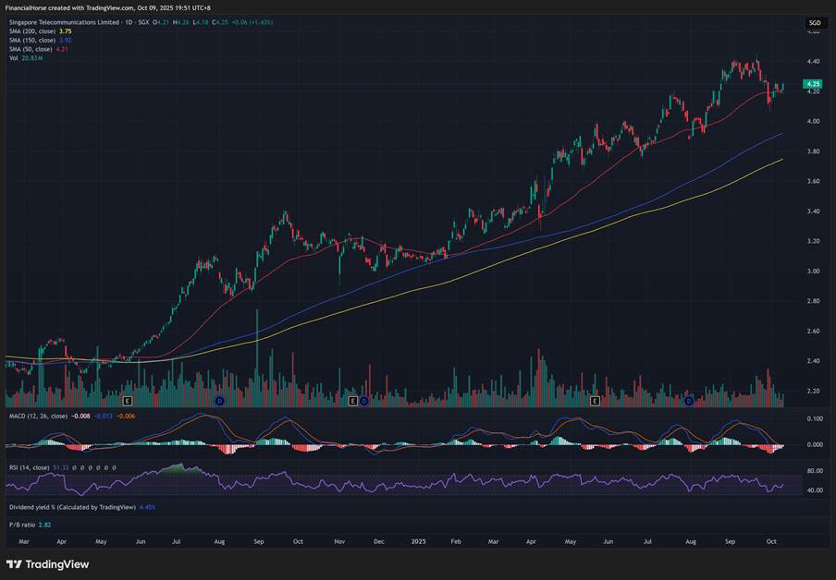Screen dimensions: 836x580
Task: Click the dividend D marker near August 2025
Action: (689, 401)
